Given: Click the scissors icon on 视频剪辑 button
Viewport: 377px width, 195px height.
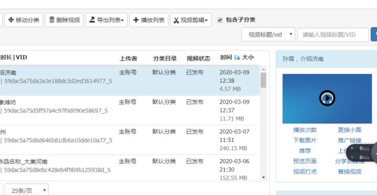Looking at the screenshot, I should tap(176, 20).
